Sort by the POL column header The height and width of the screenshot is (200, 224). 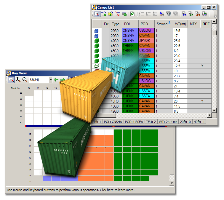pos(130,24)
